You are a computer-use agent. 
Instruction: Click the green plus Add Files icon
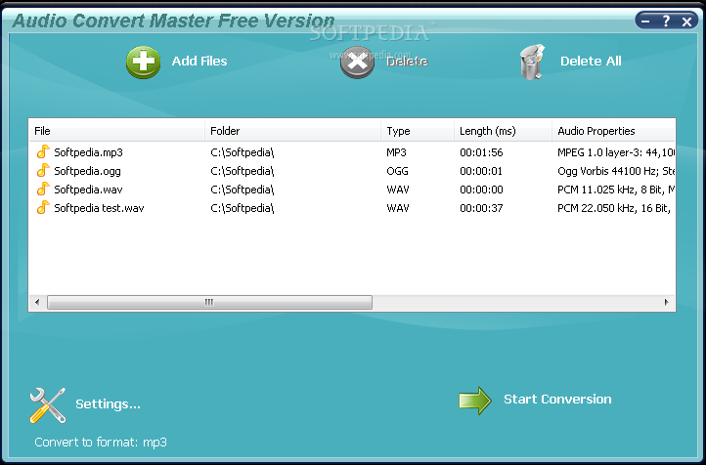click(143, 63)
